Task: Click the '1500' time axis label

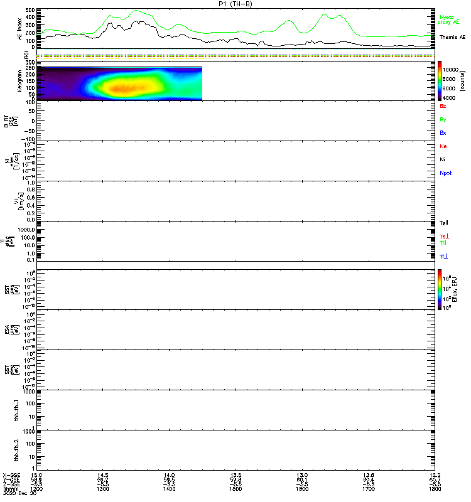Action: pos(235,489)
